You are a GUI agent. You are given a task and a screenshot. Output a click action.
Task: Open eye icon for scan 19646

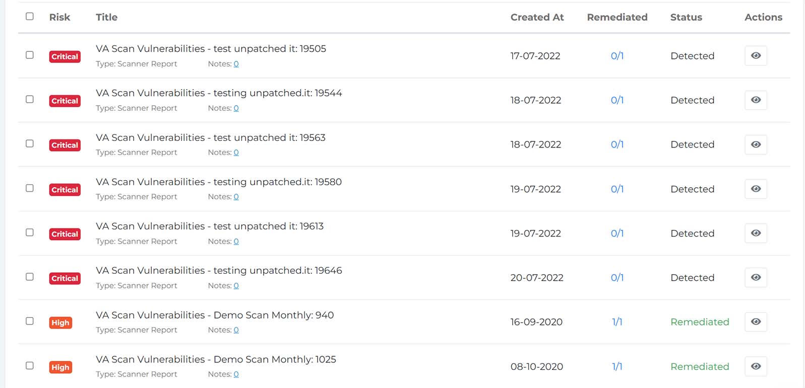[x=756, y=277]
